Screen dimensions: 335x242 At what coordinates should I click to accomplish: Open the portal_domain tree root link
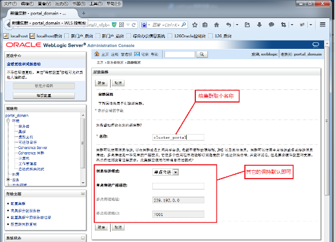[17, 115]
